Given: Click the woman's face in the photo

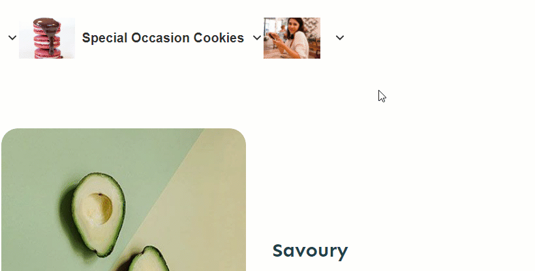Looking at the screenshot, I should [294, 25].
